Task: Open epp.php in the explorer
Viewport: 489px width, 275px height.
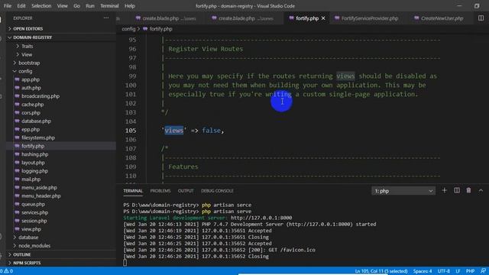Action: [x=31, y=129]
